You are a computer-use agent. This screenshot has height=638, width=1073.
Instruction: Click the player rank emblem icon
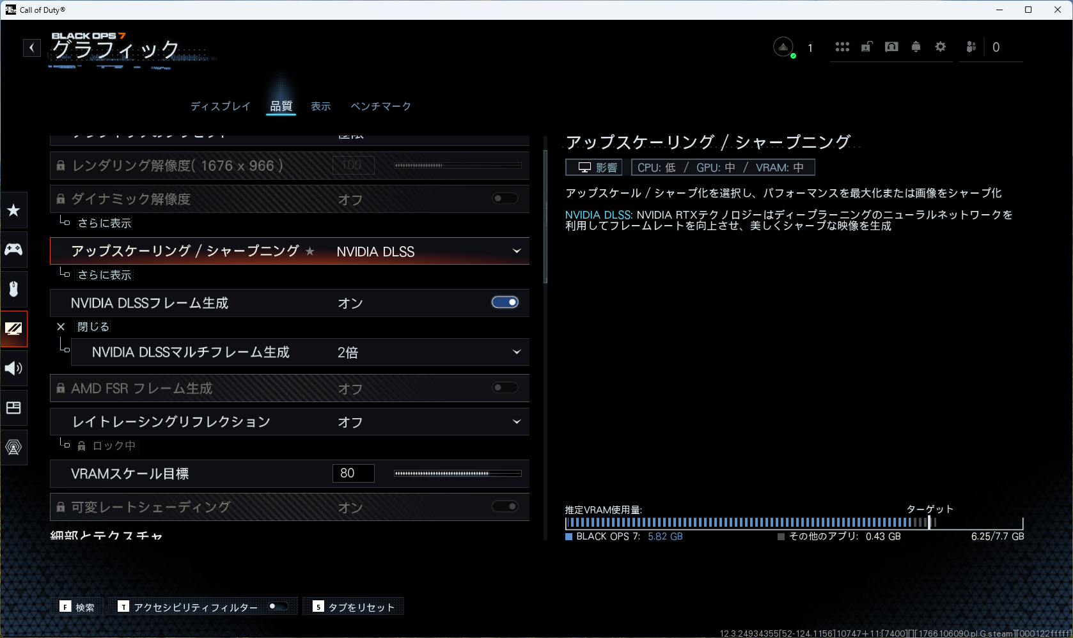[783, 47]
